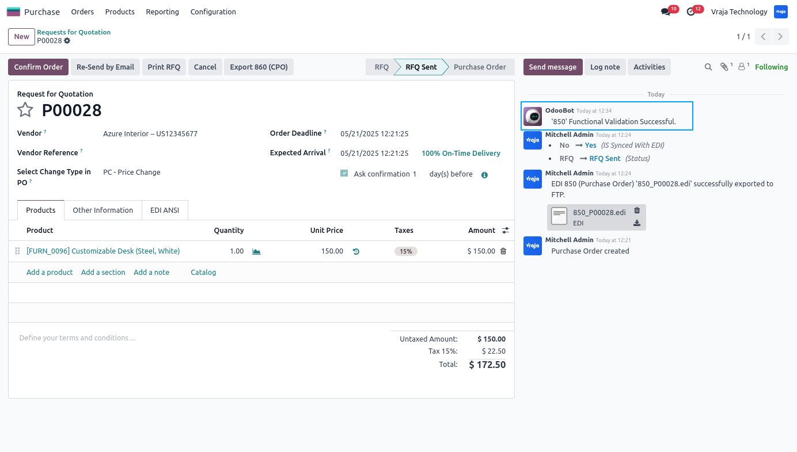Click the price history refresh icon
The height and width of the screenshot is (452, 797).
point(356,251)
